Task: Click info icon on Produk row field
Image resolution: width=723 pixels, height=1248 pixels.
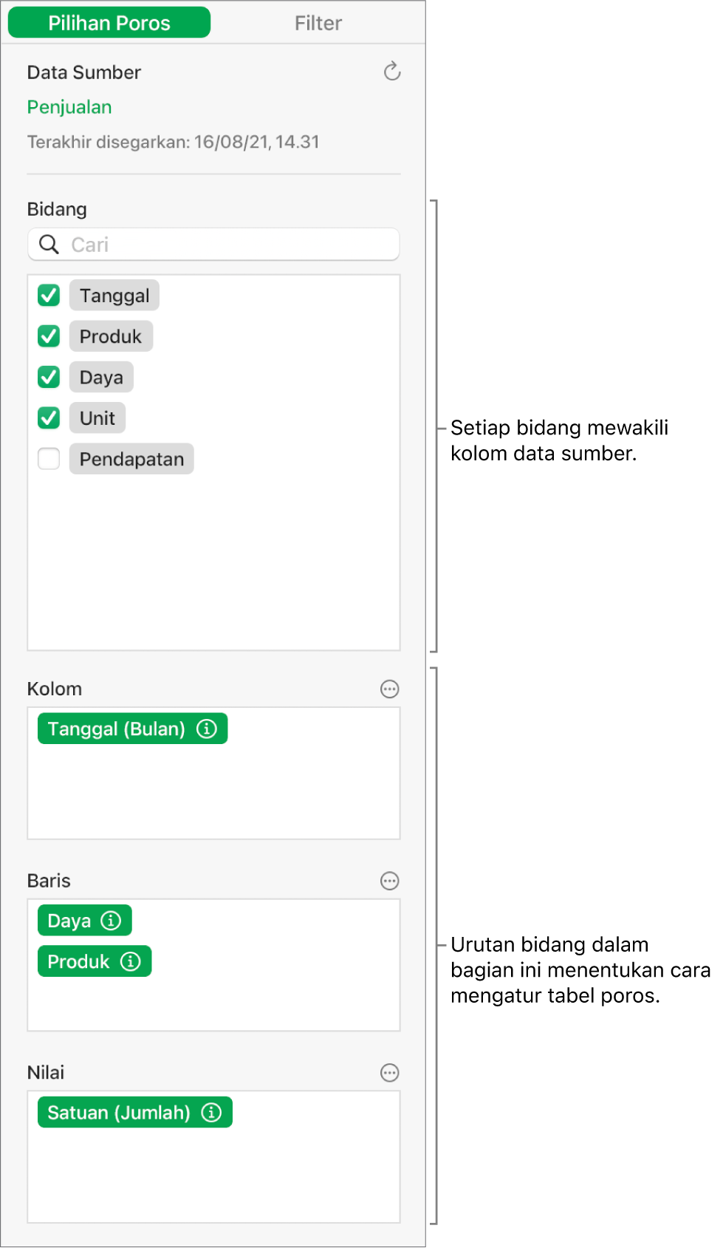Action: (x=131, y=961)
